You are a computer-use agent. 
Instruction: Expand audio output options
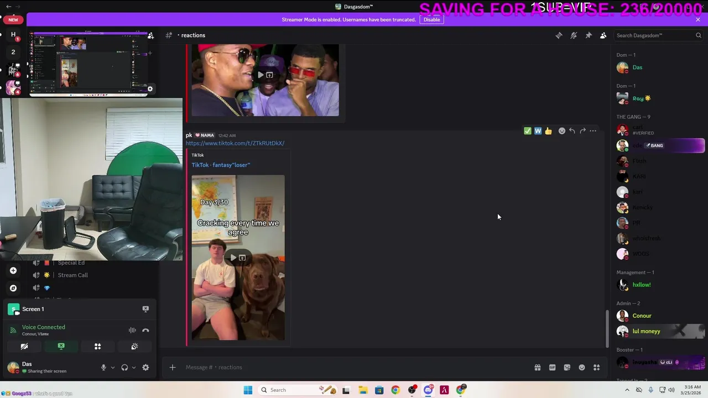click(x=134, y=367)
